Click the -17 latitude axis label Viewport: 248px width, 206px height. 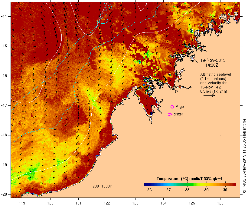pos(4,105)
